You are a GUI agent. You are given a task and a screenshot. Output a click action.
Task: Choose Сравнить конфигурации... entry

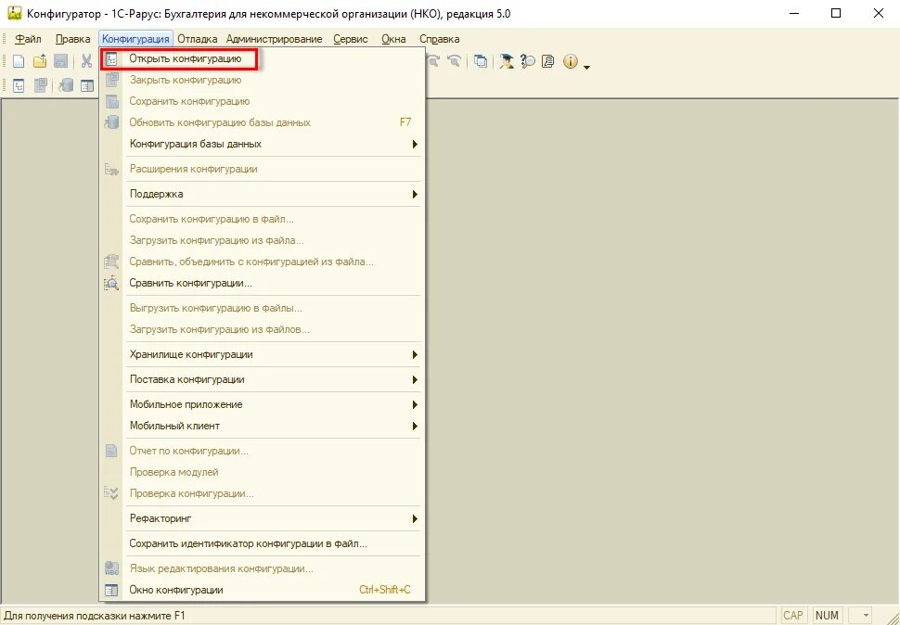pyautogui.click(x=263, y=283)
